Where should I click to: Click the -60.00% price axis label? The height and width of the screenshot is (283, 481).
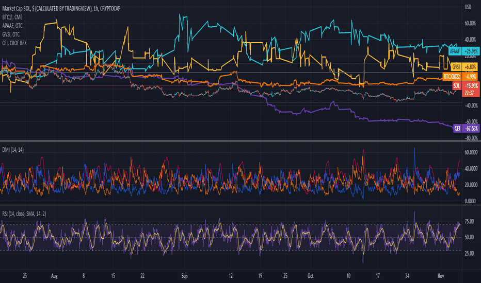click(471, 121)
